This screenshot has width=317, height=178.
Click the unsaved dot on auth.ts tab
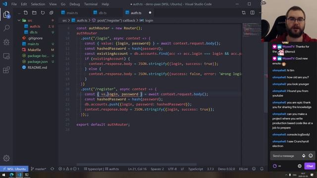pyautogui.click(x=150, y=13)
